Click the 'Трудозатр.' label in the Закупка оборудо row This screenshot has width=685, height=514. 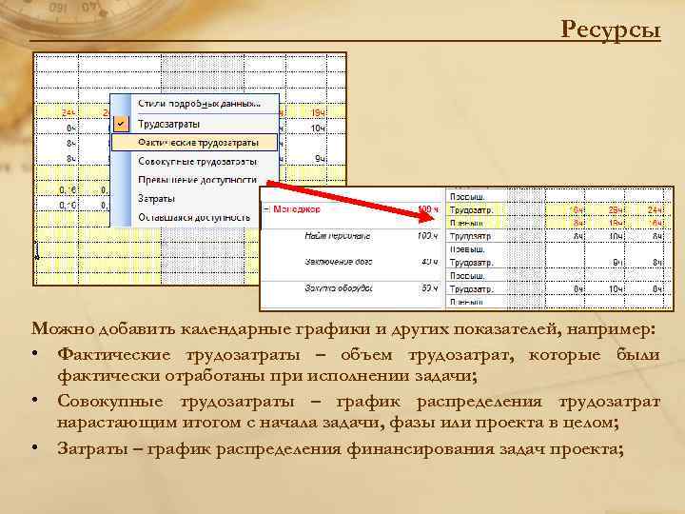(471, 289)
